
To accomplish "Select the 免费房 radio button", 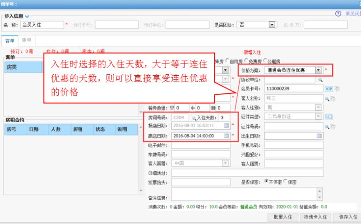I will point(246,60).
